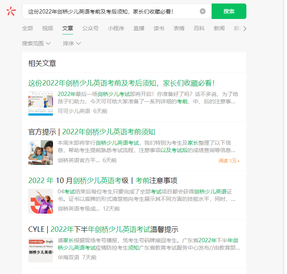Switch to the 全部 tab
This screenshot has width=287, height=274.
pyautogui.click(x=27, y=28)
